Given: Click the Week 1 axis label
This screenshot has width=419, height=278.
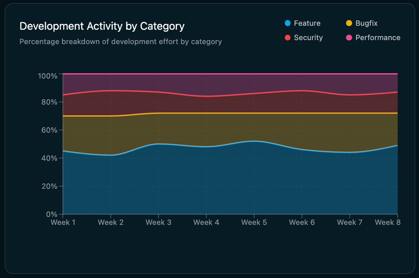Looking at the screenshot, I should pyautogui.click(x=63, y=222).
